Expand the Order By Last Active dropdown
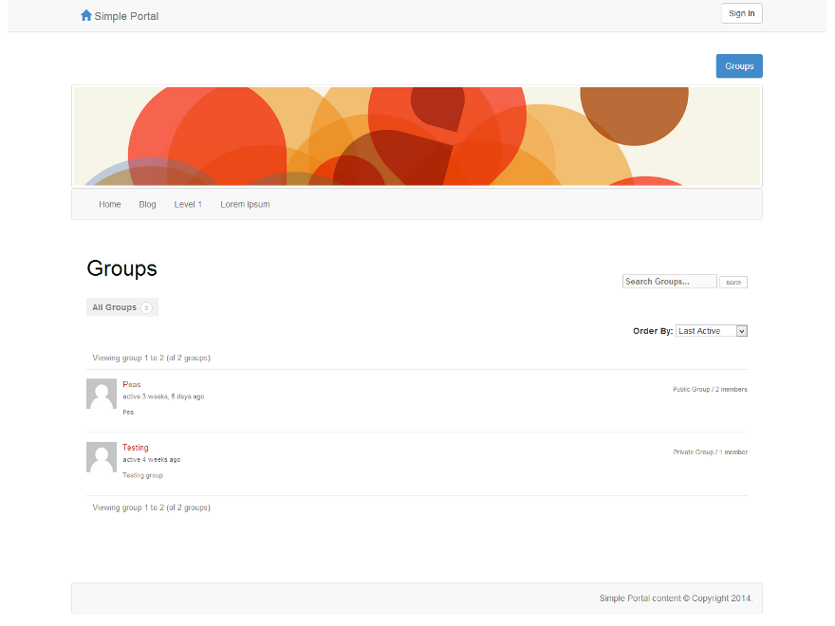The width and height of the screenshot is (835, 626). [x=712, y=331]
